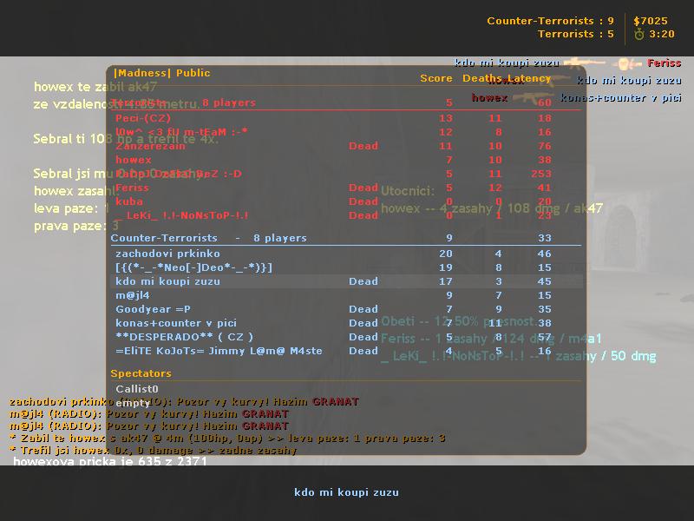The height and width of the screenshot is (521, 694).
Task: Select the Peci-(CZ) player row
Action: coord(345,118)
